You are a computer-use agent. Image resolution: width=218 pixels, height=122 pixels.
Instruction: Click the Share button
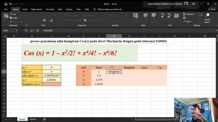212,9
